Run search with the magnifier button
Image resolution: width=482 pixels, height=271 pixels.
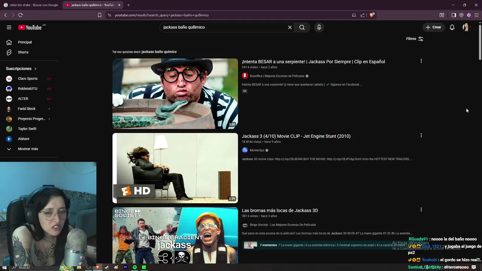pyautogui.click(x=302, y=27)
